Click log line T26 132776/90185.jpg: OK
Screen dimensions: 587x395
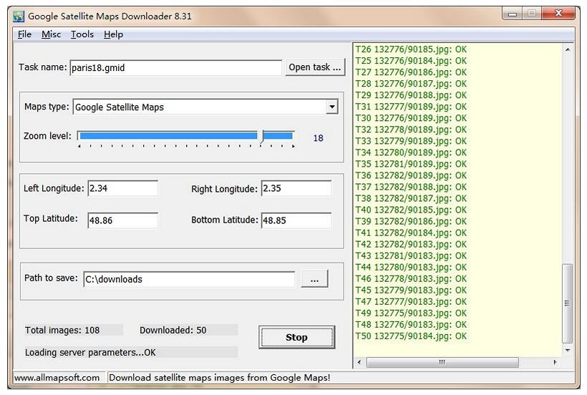411,49
